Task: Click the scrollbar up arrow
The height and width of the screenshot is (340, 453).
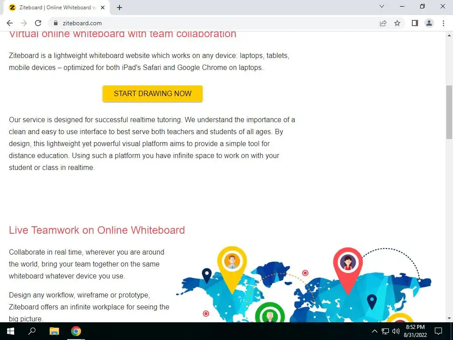Action: pyautogui.click(x=449, y=35)
